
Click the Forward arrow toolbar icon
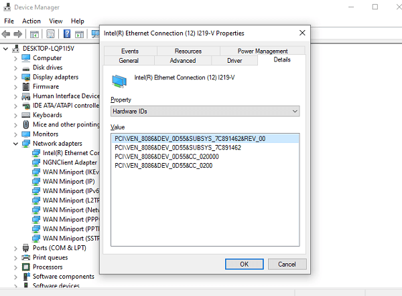point(17,33)
